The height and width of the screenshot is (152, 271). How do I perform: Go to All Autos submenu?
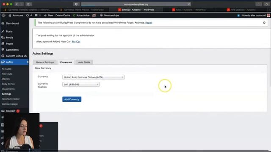7,69
